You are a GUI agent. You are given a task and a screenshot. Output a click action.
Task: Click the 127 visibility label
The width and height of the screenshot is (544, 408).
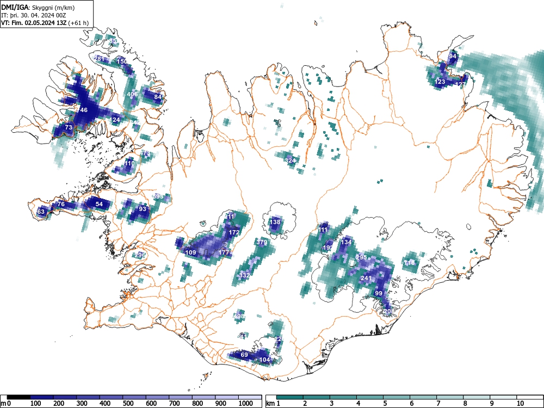point(460,84)
